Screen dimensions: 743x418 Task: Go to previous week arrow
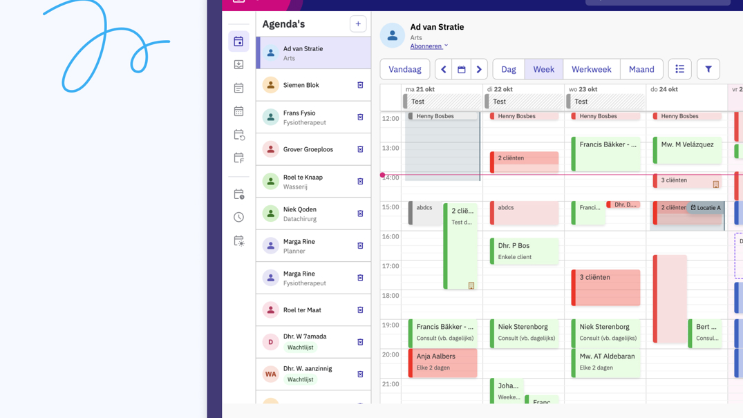point(444,69)
